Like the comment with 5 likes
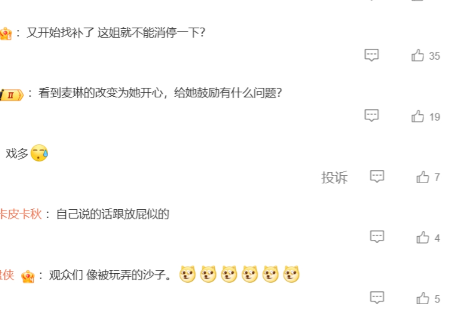Image resolution: width=462 pixels, height=313 pixels. 423,298
